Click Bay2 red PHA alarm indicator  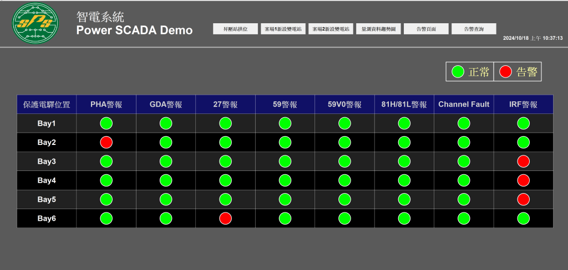point(106,142)
